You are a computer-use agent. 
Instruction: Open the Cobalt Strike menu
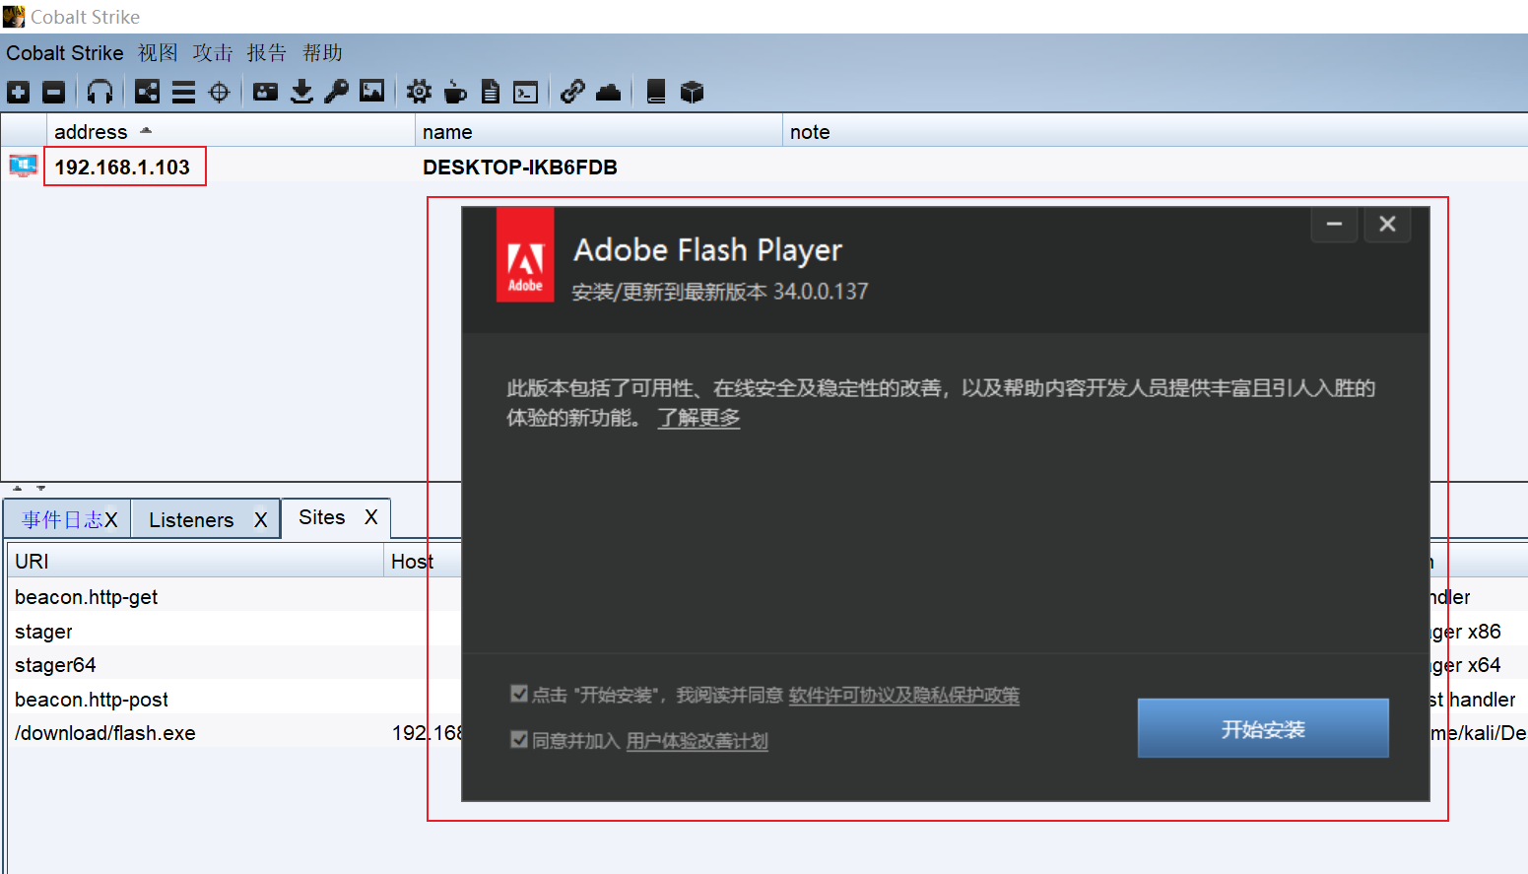pyautogui.click(x=65, y=53)
